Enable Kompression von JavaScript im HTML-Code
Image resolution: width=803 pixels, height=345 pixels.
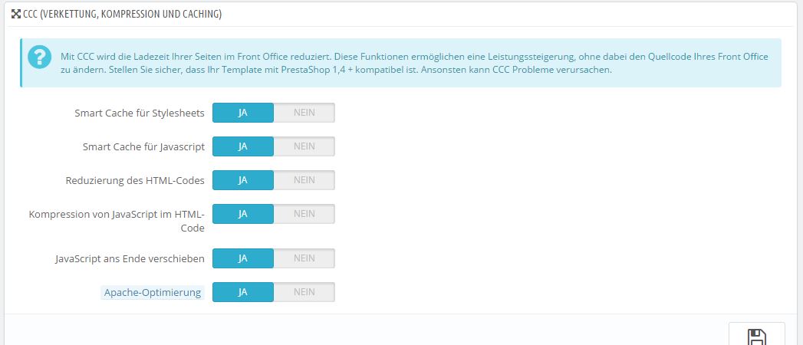coord(242,214)
